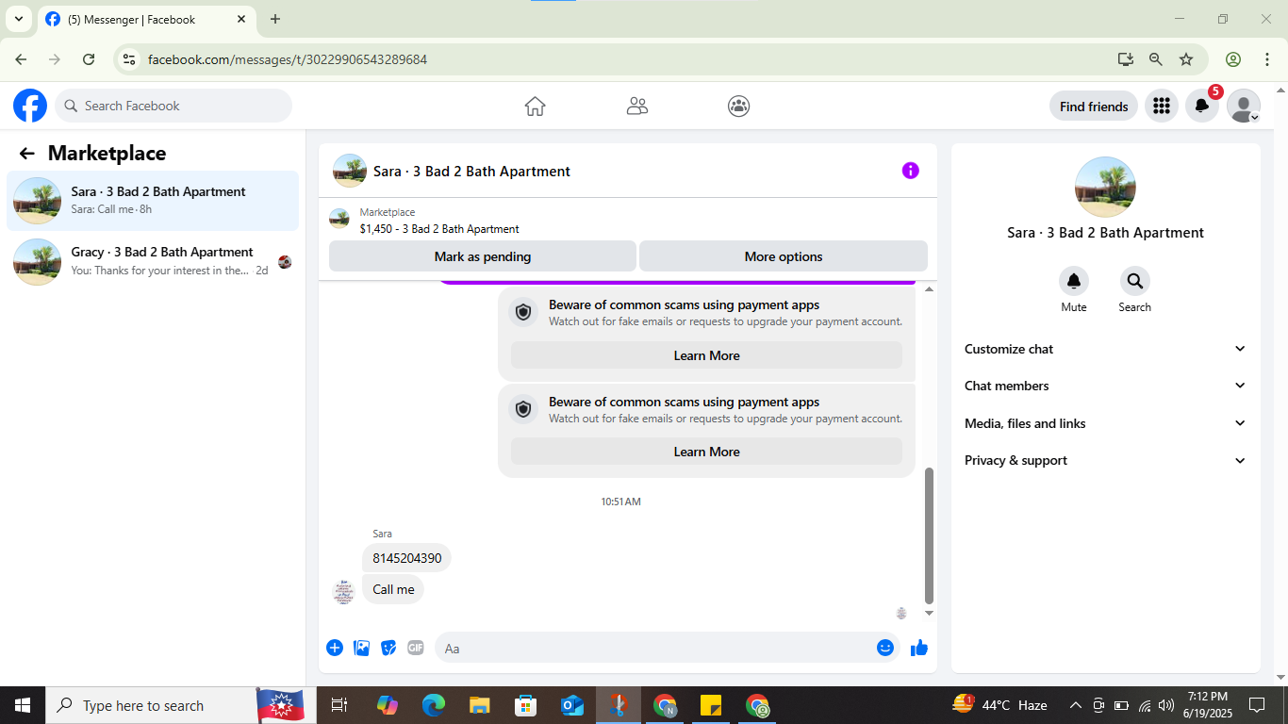Click the chat scroll up arrow
The image size is (1288, 724).
click(929, 289)
